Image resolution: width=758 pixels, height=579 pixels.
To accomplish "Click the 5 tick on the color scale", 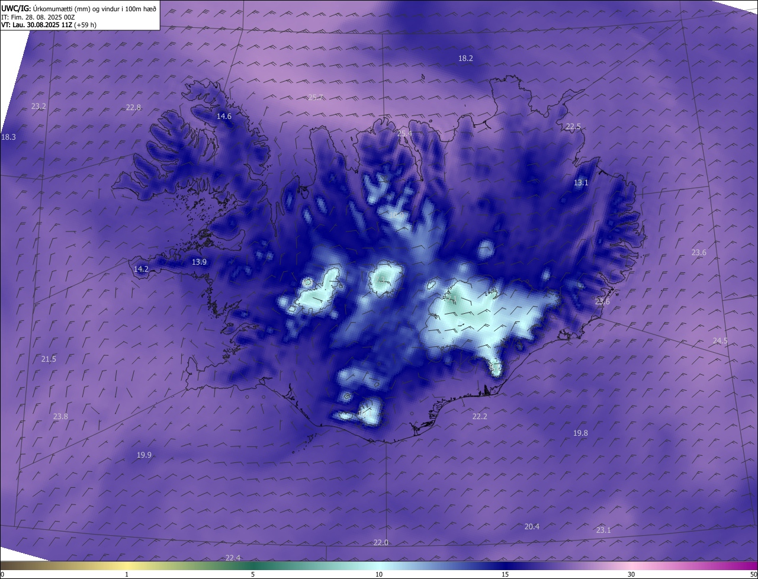I will point(253,574).
